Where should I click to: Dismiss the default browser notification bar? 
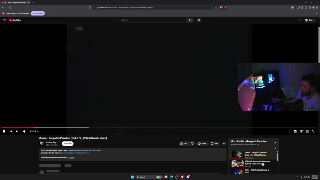[x=317, y=13]
